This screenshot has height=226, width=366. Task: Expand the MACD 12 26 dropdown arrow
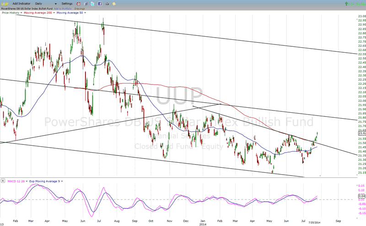pyautogui.click(x=27, y=182)
